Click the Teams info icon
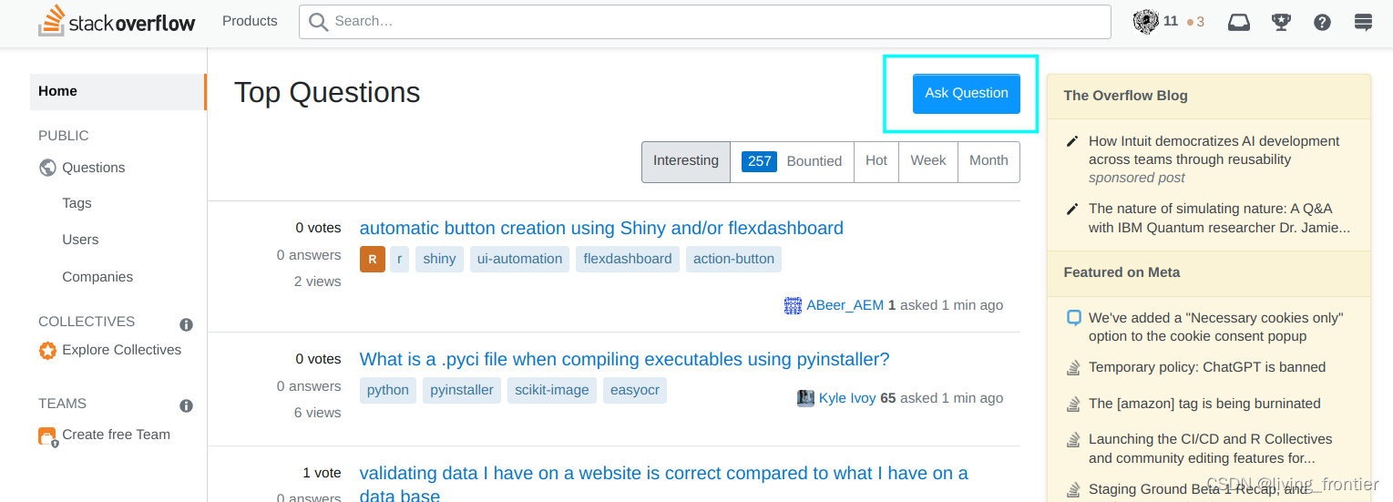 coord(186,405)
